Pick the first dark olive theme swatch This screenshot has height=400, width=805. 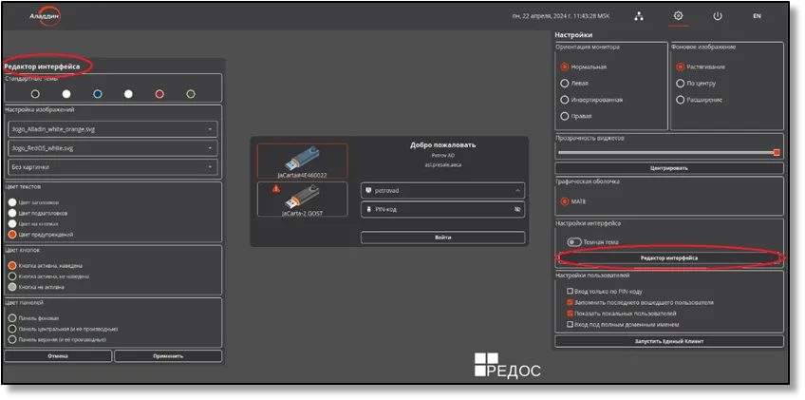(x=35, y=94)
